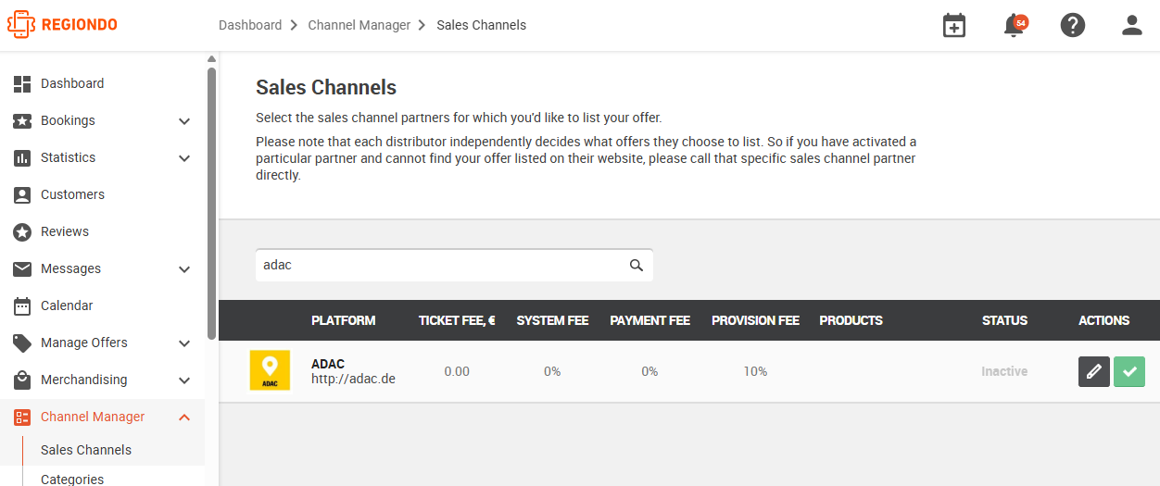Click the PLATFORM column header
Image resolution: width=1160 pixels, height=486 pixels.
[x=344, y=320]
